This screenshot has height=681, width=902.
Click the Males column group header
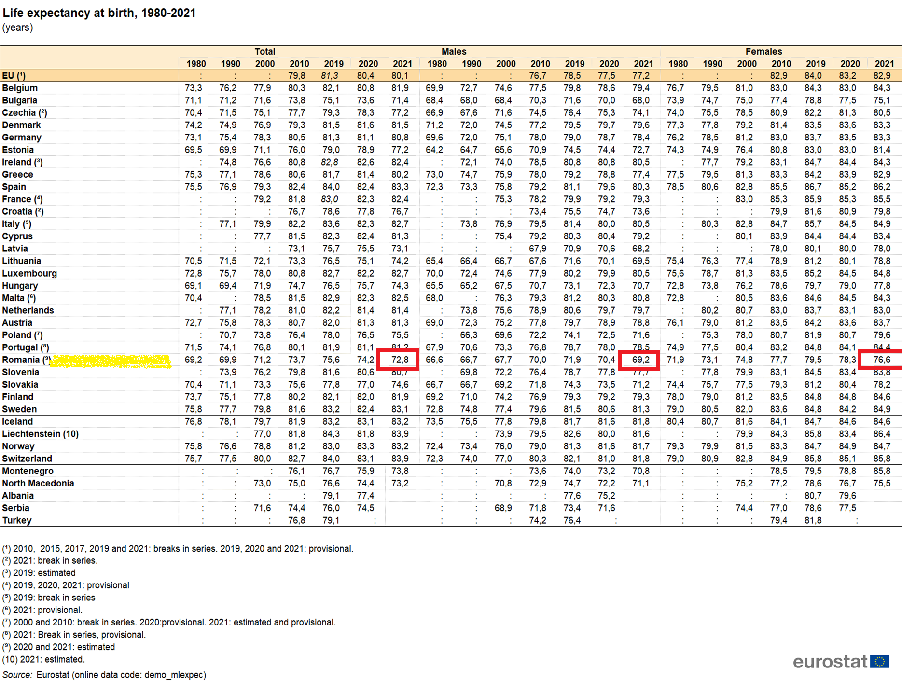click(454, 51)
